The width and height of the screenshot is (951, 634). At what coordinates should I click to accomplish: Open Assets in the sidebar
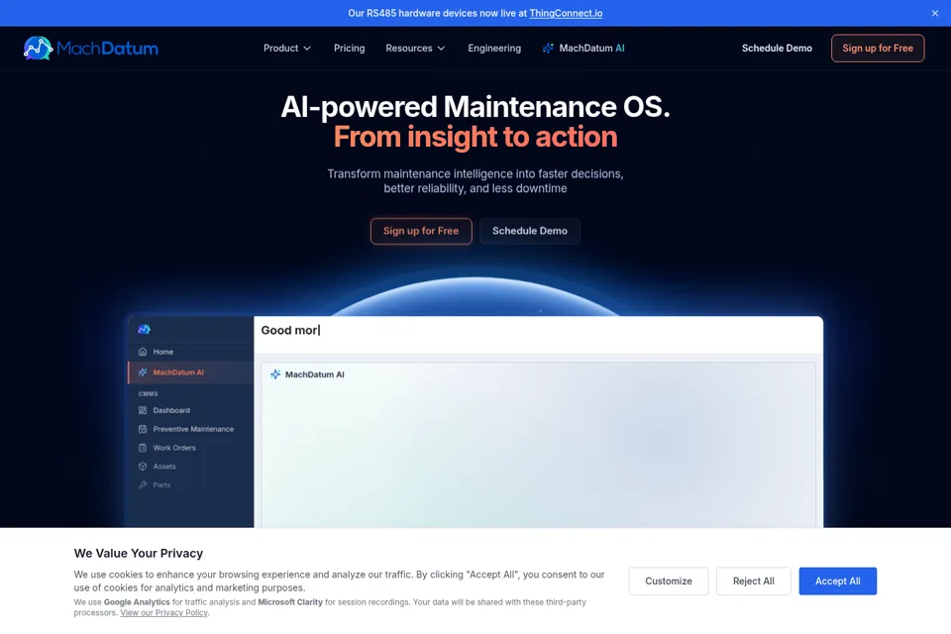pyautogui.click(x=190, y=468)
